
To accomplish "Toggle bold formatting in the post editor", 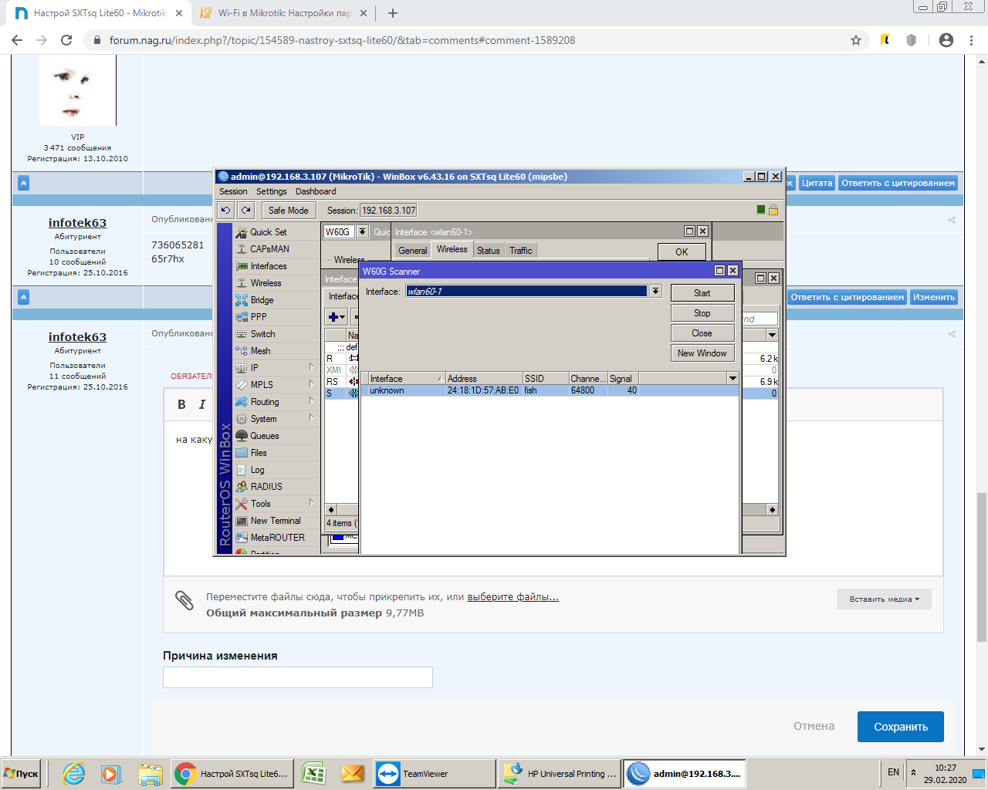I will point(181,404).
